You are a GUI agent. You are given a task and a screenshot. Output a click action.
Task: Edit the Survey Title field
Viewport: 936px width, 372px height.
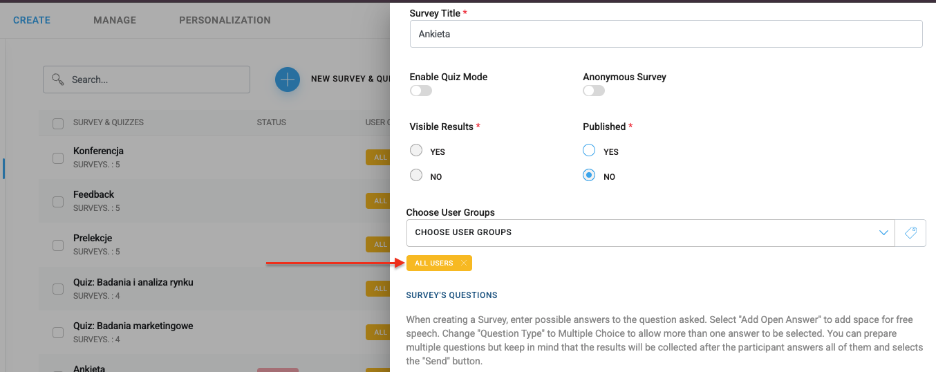pyautogui.click(x=666, y=34)
